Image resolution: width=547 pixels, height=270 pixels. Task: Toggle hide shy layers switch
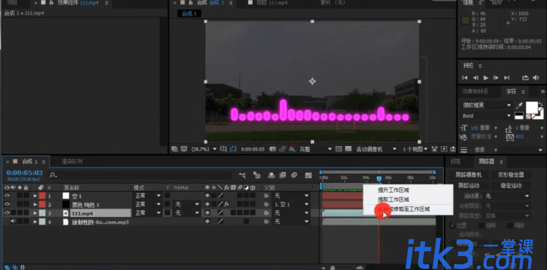(271, 175)
